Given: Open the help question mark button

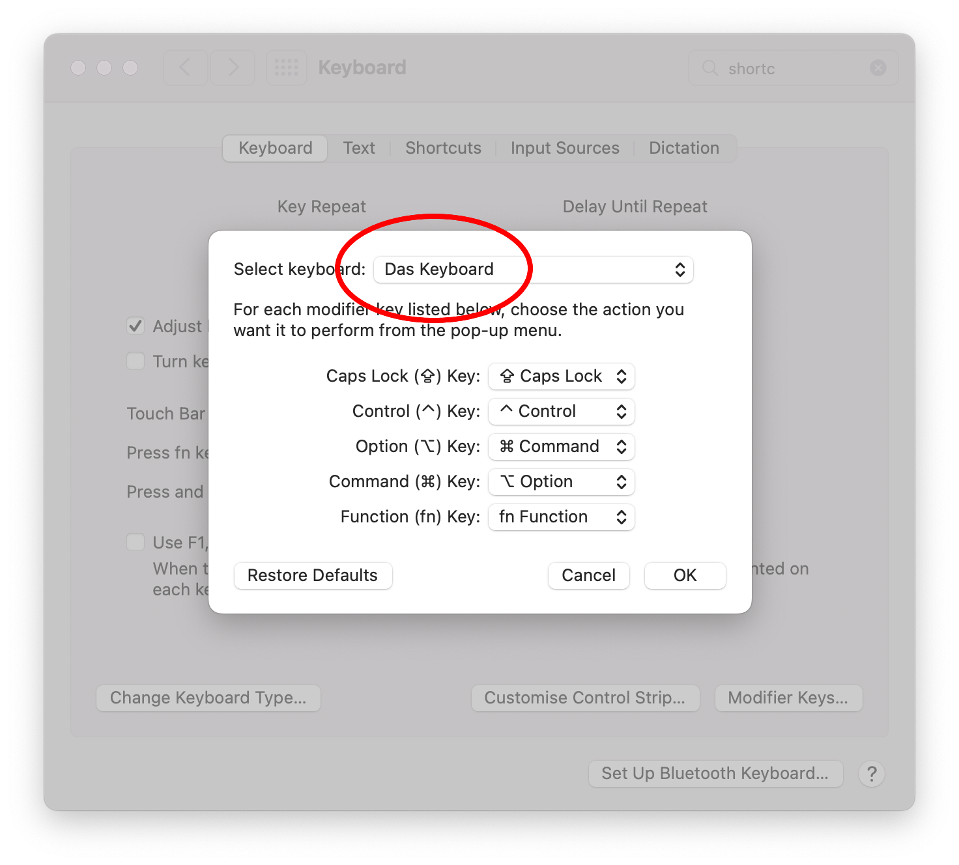Looking at the screenshot, I should (x=872, y=774).
